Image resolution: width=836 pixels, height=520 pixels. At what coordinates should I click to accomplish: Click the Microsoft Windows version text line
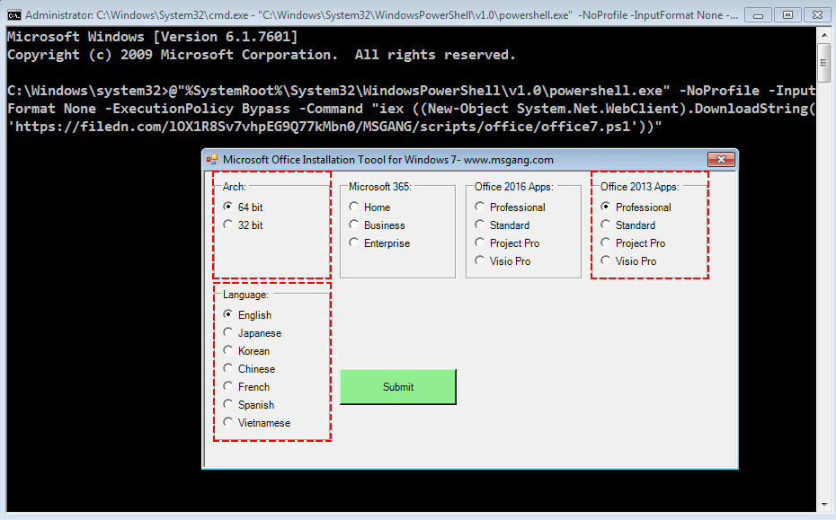tap(153, 37)
